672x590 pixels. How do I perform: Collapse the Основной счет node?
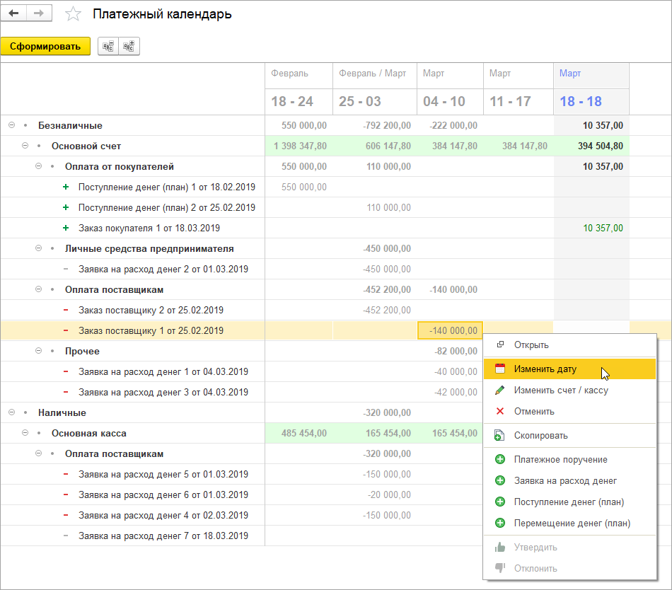tap(25, 146)
